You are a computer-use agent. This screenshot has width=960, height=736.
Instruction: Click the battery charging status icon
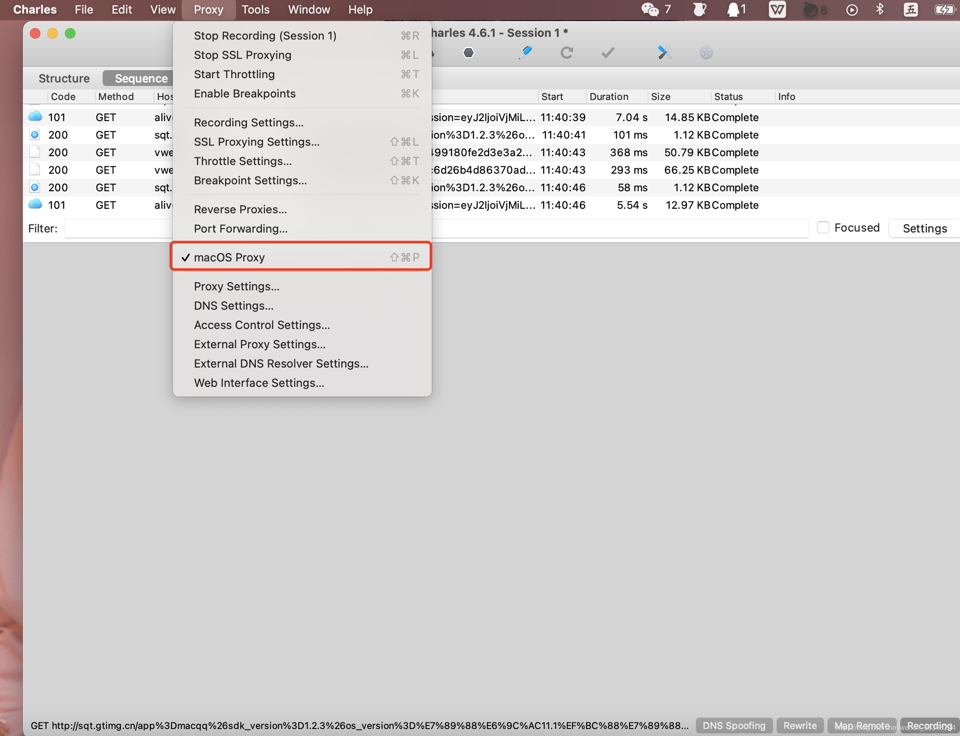pos(945,10)
